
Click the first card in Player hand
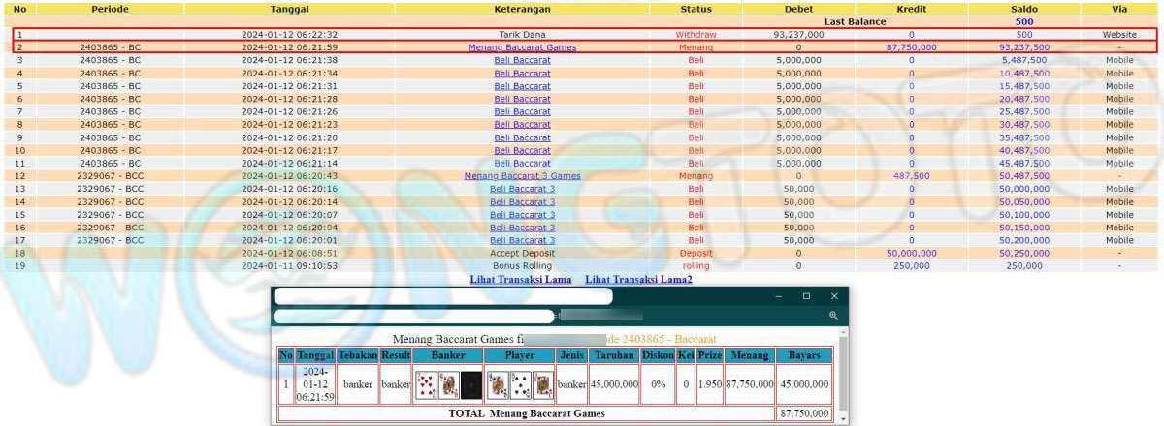[x=498, y=385]
